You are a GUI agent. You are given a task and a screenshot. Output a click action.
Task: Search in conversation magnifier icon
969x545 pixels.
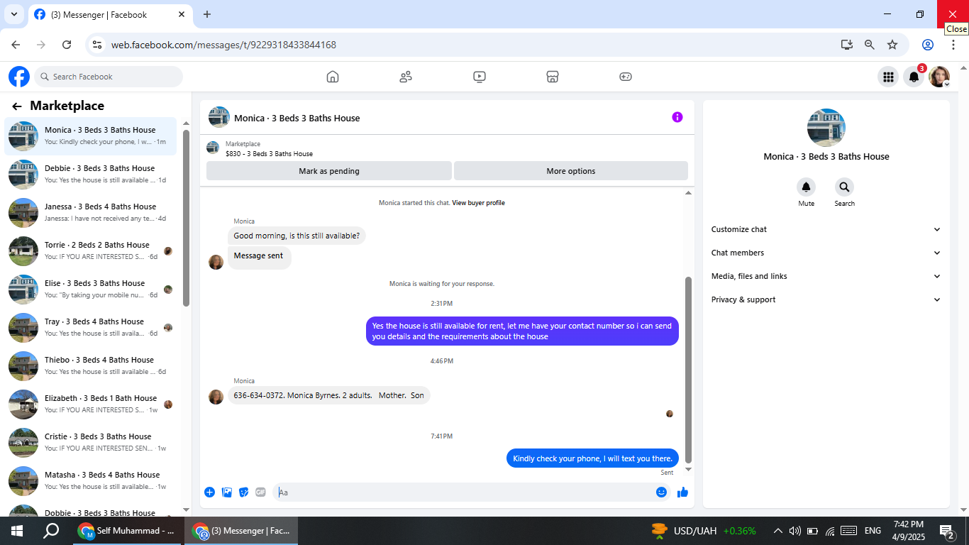click(x=844, y=187)
